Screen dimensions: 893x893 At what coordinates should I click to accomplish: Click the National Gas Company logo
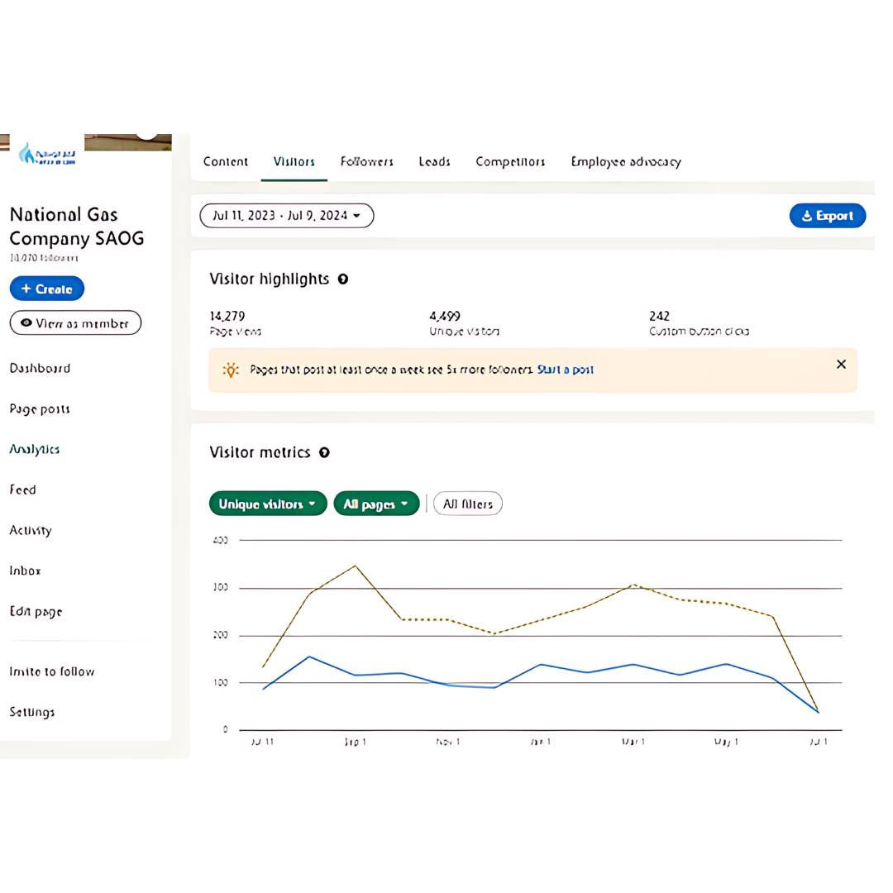point(46,153)
